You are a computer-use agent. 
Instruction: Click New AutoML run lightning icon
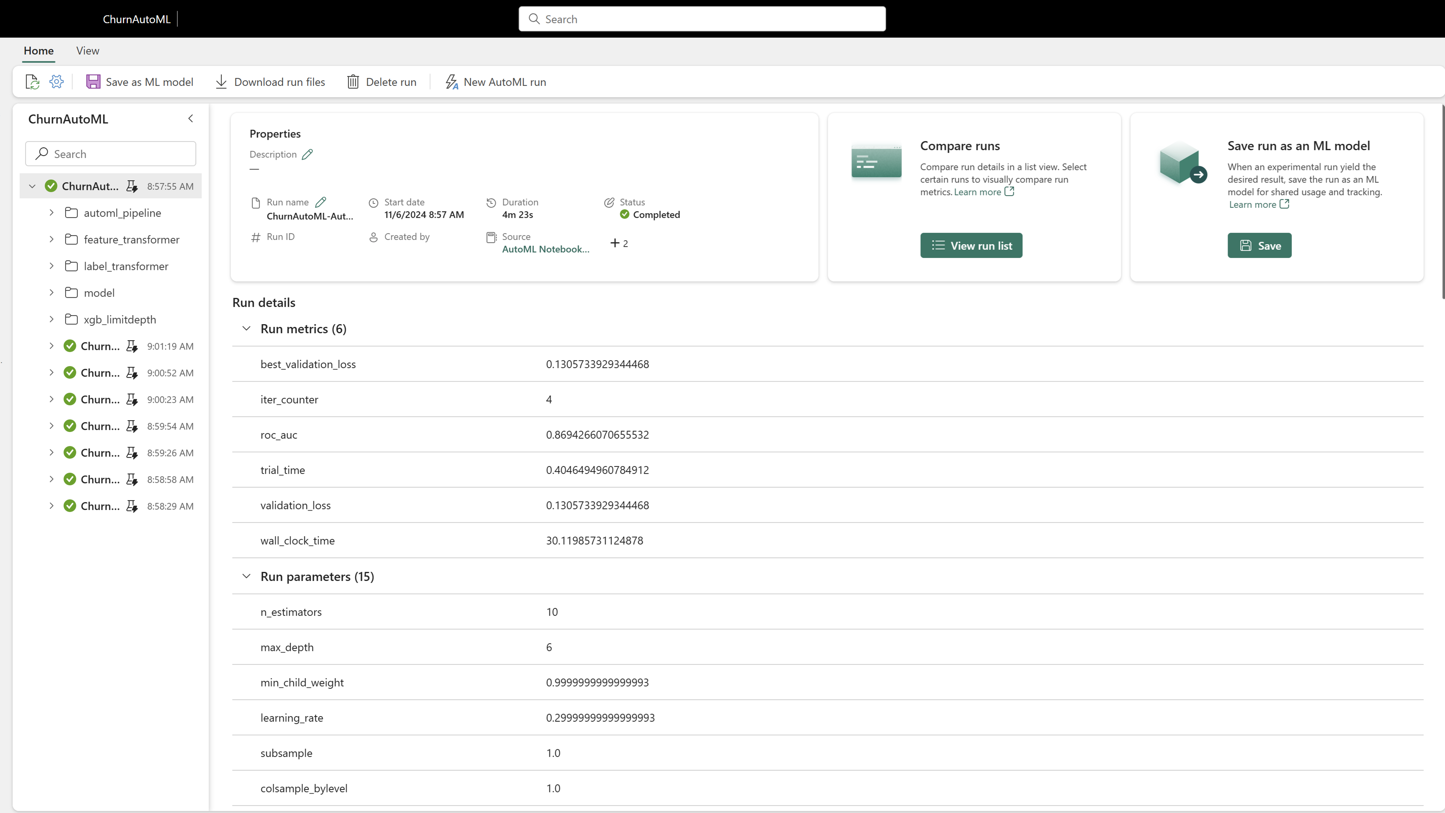(452, 82)
